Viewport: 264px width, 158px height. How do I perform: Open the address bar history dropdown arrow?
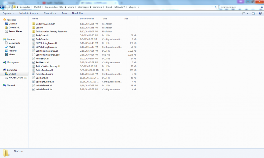tap(212, 7)
